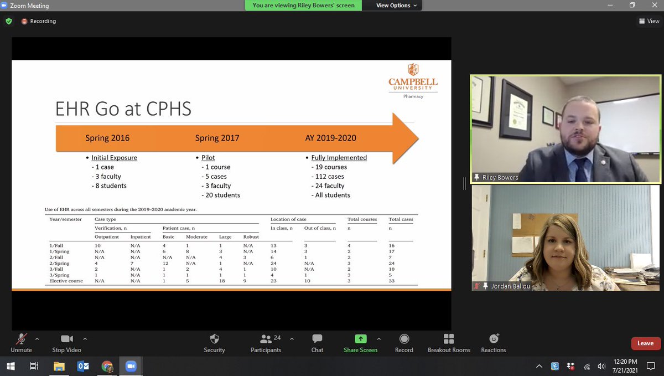
Task: Click 'Fully Implemented' underlined text
Action: click(339, 158)
